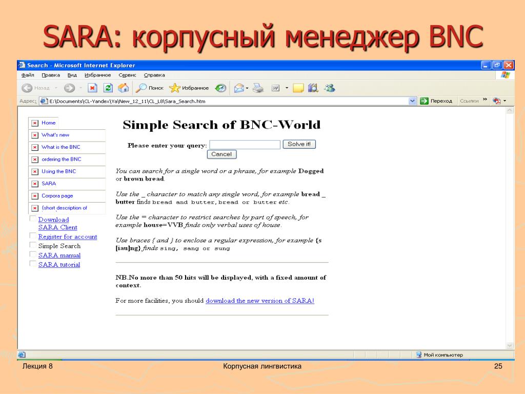The height and width of the screenshot is (394, 525).
Task: Open the Download SARA Client link
Action: click(57, 224)
